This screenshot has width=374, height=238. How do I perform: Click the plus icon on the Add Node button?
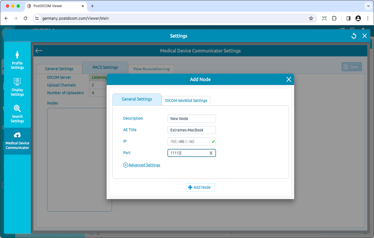pyautogui.click(x=190, y=187)
